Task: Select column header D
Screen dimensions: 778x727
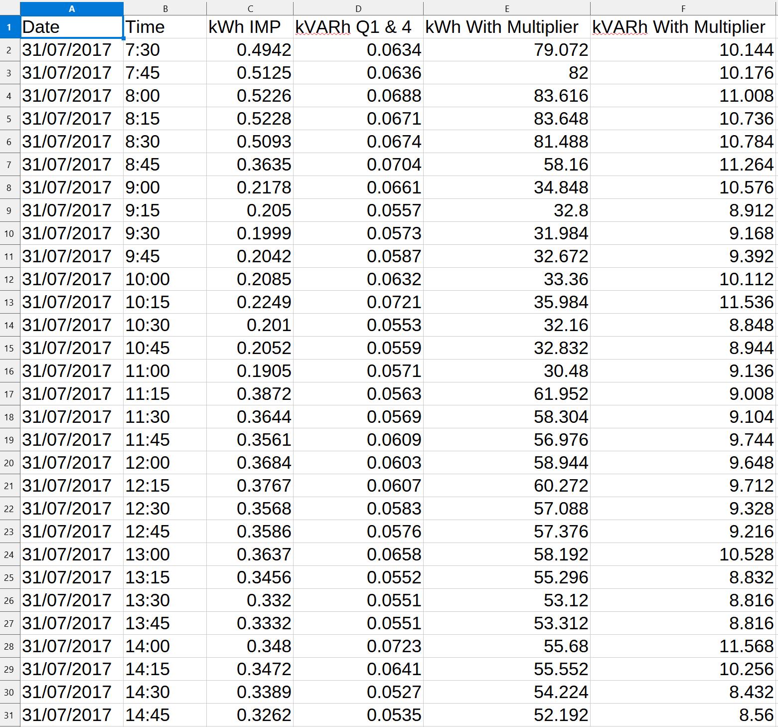Action: click(x=358, y=7)
